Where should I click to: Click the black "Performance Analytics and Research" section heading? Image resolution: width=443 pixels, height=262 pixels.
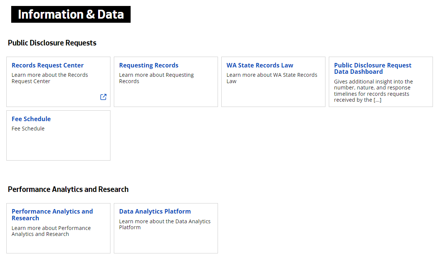[x=68, y=189]
